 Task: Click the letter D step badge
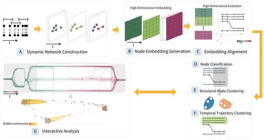tap(195, 64)
